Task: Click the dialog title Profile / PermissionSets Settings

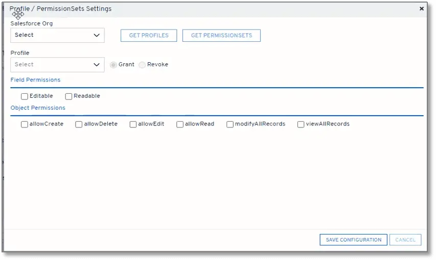Action: [x=60, y=9]
